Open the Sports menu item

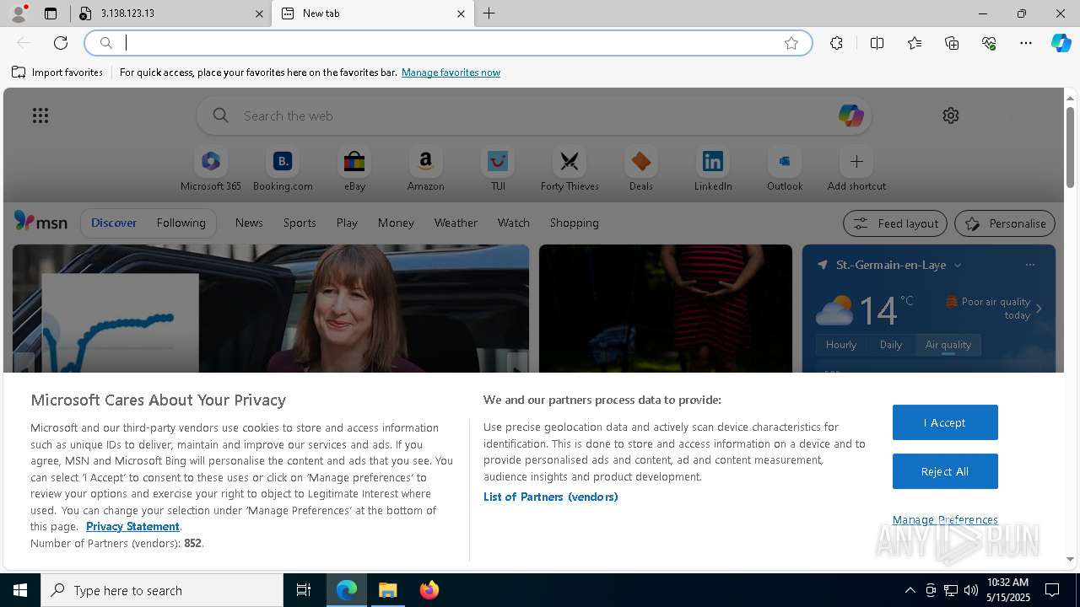tap(300, 223)
